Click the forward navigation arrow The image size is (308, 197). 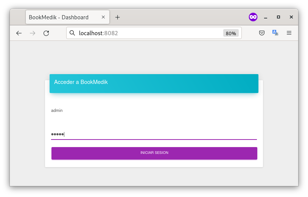point(33,33)
